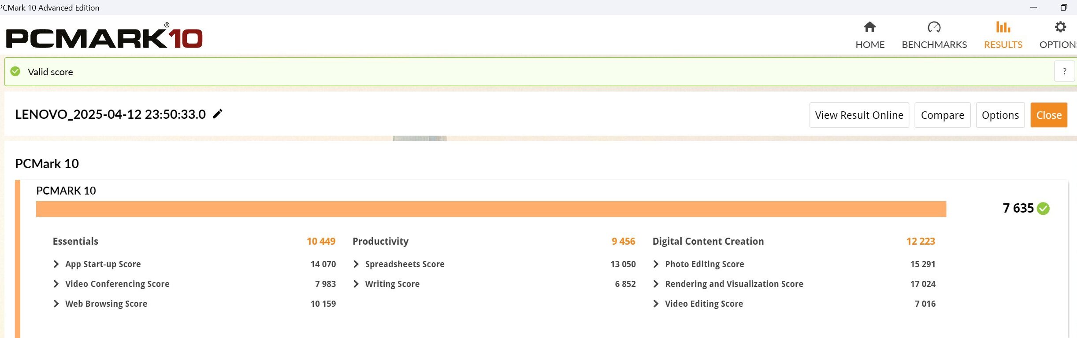
Task: Click the Home house icon
Action: (870, 27)
